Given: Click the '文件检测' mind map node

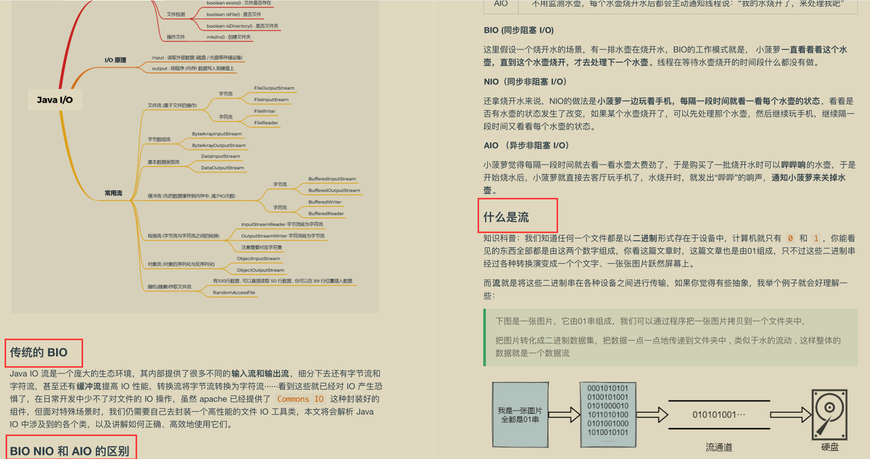Looking at the screenshot, I should pos(176,15).
